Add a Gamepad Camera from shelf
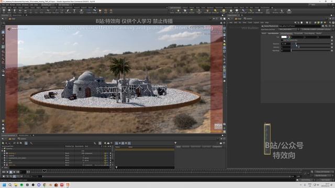 click(x=289, y=11)
